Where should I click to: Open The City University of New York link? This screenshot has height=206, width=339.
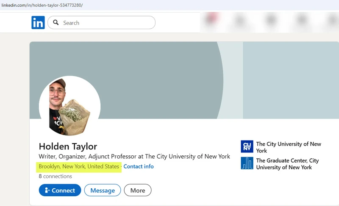click(x=289, y=147)
